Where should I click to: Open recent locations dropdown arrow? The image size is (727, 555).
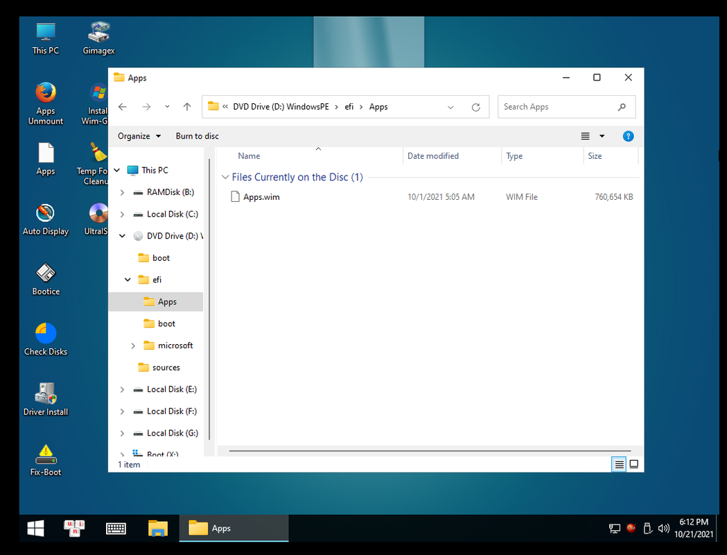click(x=167, y=107)
